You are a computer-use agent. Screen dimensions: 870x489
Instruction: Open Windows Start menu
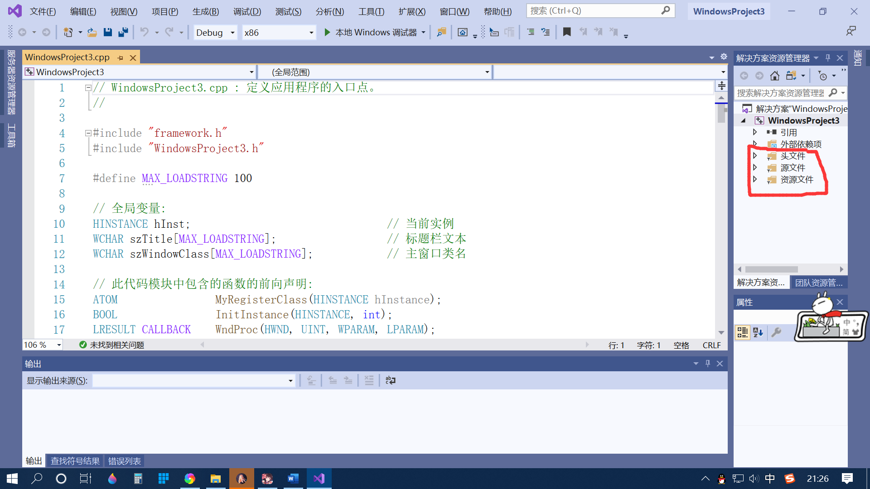pos(12,479)
